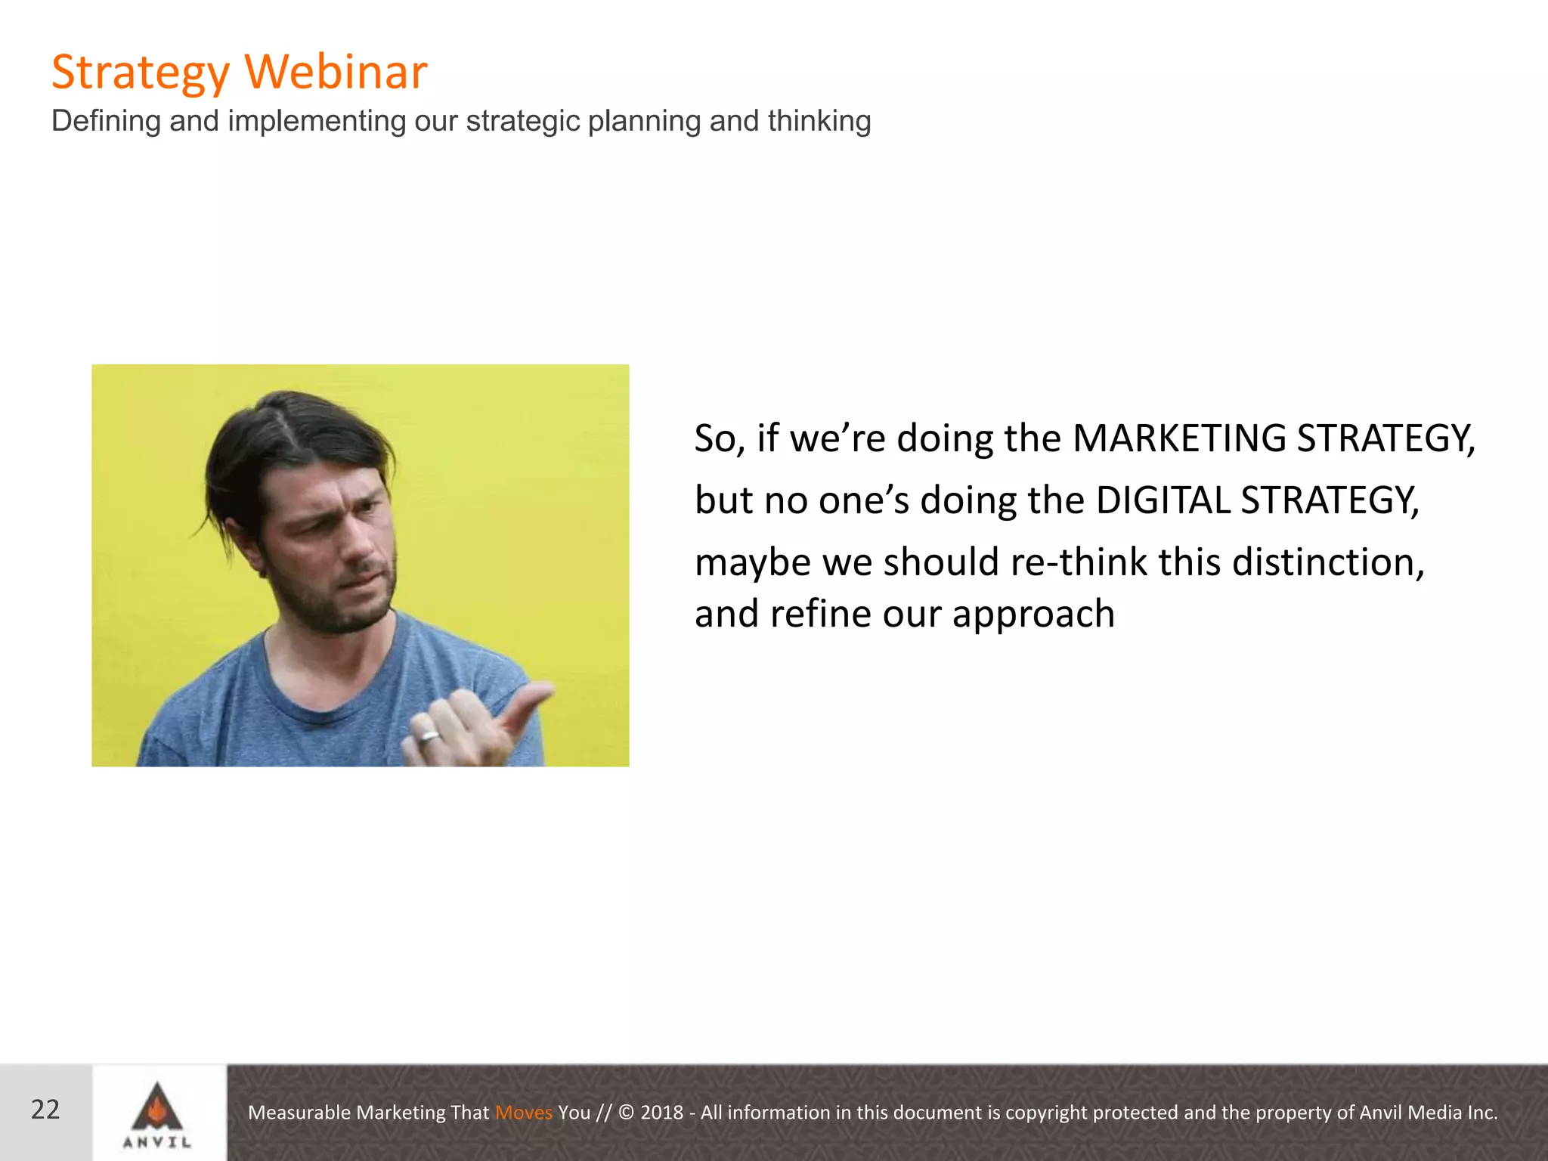The image size is (1548, 1161).
Task: Click the 'Strategy Webinar' title
Action: [x=239, y=72]
